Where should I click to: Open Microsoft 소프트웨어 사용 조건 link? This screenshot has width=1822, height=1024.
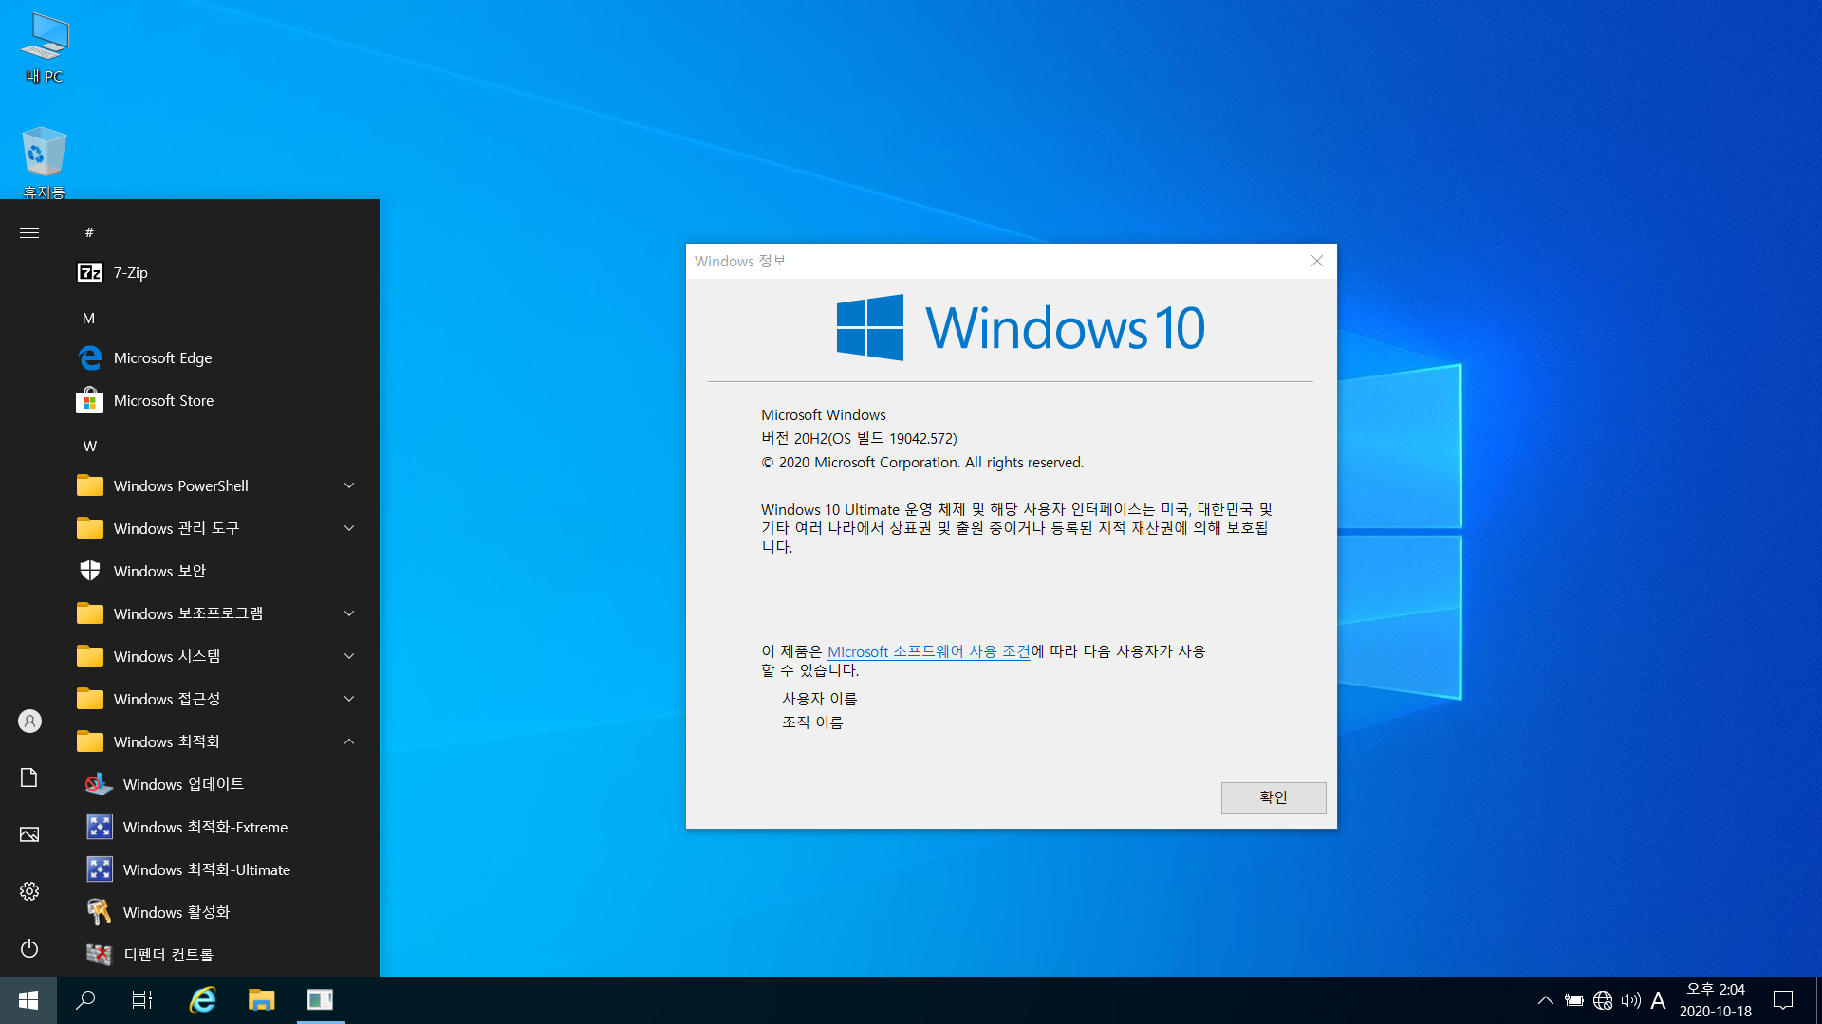click(x=928, y=652)
